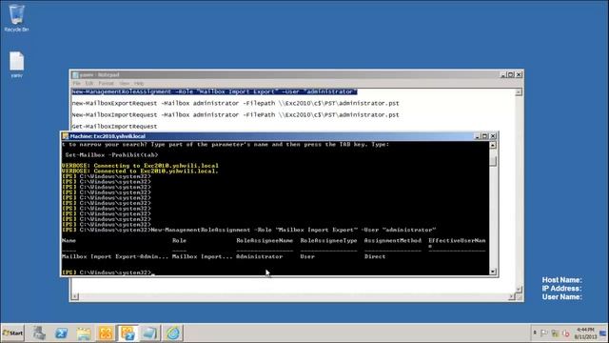
Task: Open the Help menu in Notepad
Action: click(139, 83)
